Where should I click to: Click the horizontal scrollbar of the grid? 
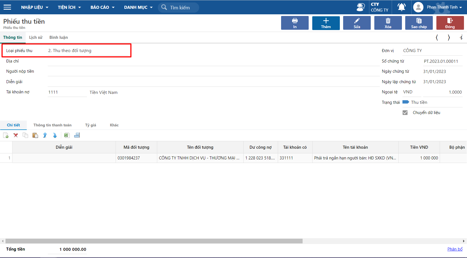[154, 241]
